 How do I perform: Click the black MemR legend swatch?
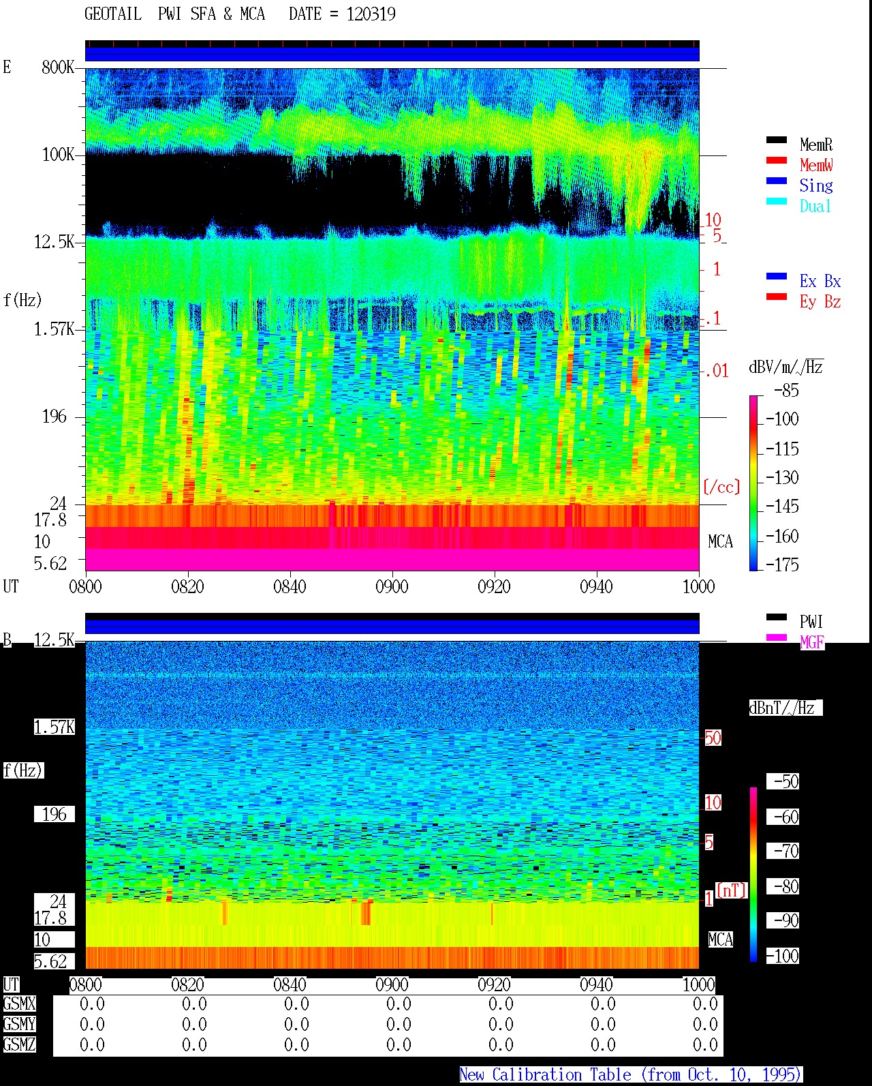coord(777,140)
